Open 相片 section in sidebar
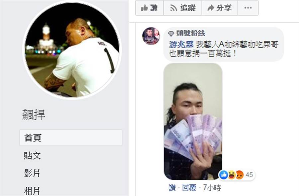The height and width of the screenshot is (196, 299). (x=32, y=191)
